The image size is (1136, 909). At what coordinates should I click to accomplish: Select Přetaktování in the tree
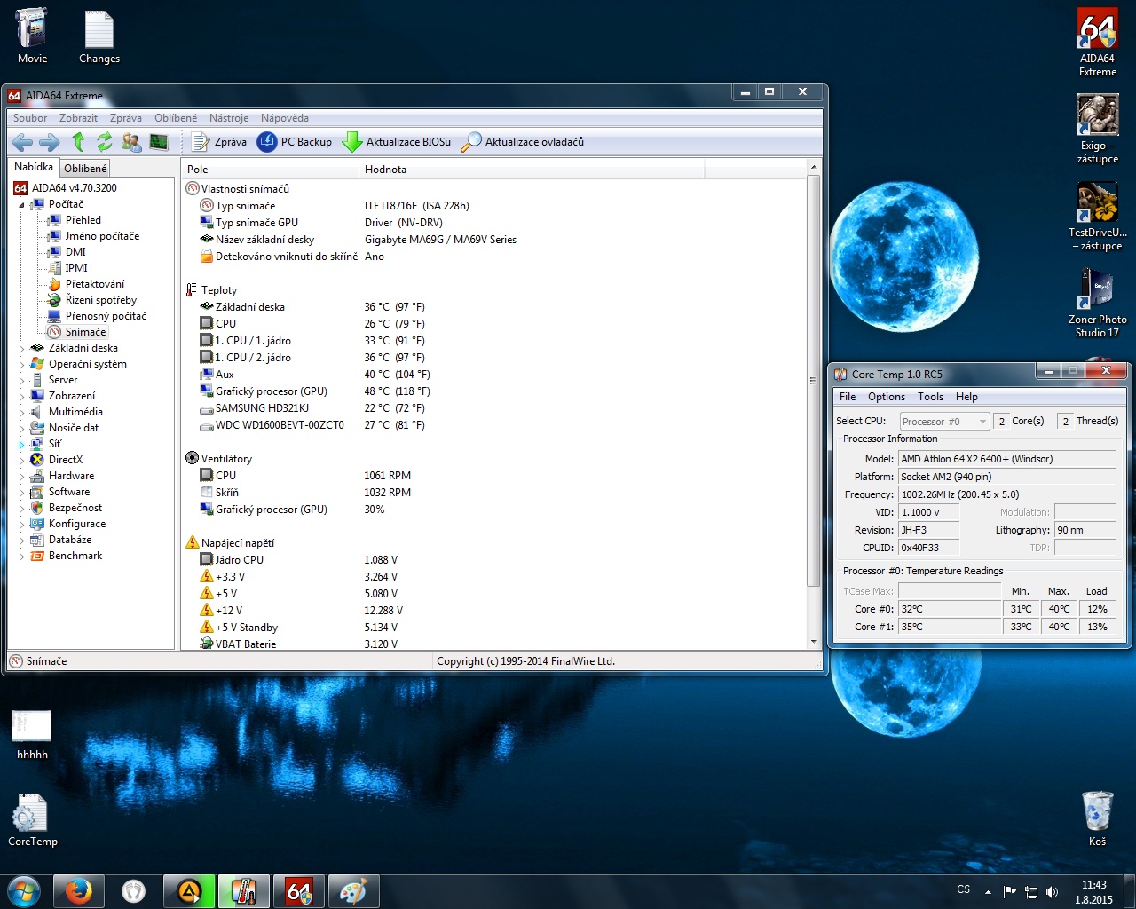click(x=94, y=284)
